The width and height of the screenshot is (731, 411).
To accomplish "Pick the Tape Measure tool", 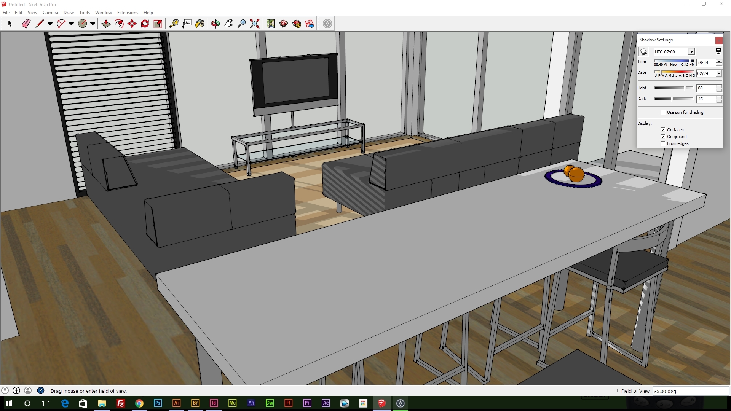I will (x=174, y=24).
